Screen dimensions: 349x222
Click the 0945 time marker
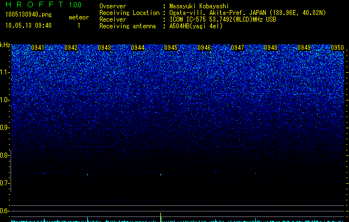(171, 48)
